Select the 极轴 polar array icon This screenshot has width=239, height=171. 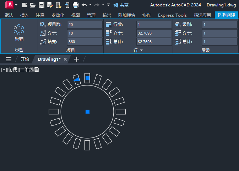pyautogui.click(x=19, y=33)
